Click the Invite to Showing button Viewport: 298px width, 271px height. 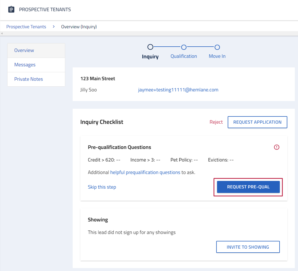tap(248, 247)
